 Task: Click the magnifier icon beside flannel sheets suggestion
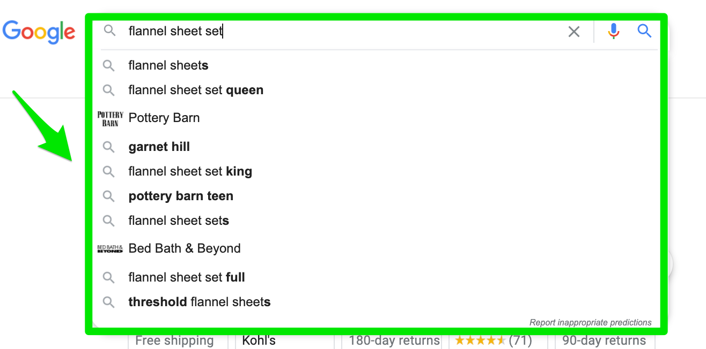click(x=108, y=65)
